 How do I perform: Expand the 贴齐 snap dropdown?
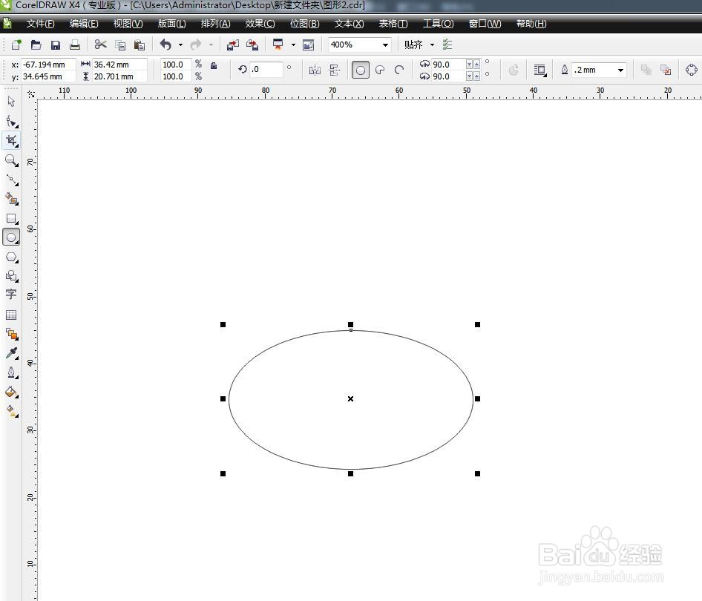pos(432,45)
